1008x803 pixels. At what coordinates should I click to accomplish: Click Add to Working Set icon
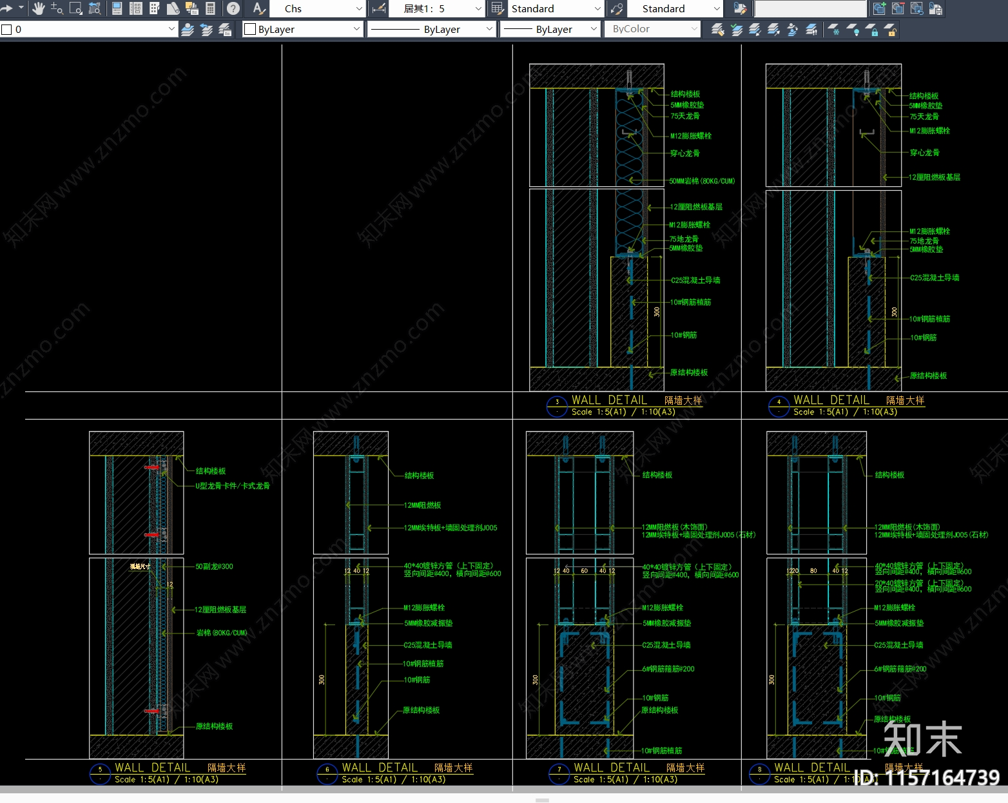pos(879,8)
